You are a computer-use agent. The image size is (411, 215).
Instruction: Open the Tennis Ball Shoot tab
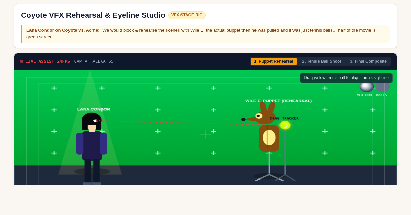(322, 61)
